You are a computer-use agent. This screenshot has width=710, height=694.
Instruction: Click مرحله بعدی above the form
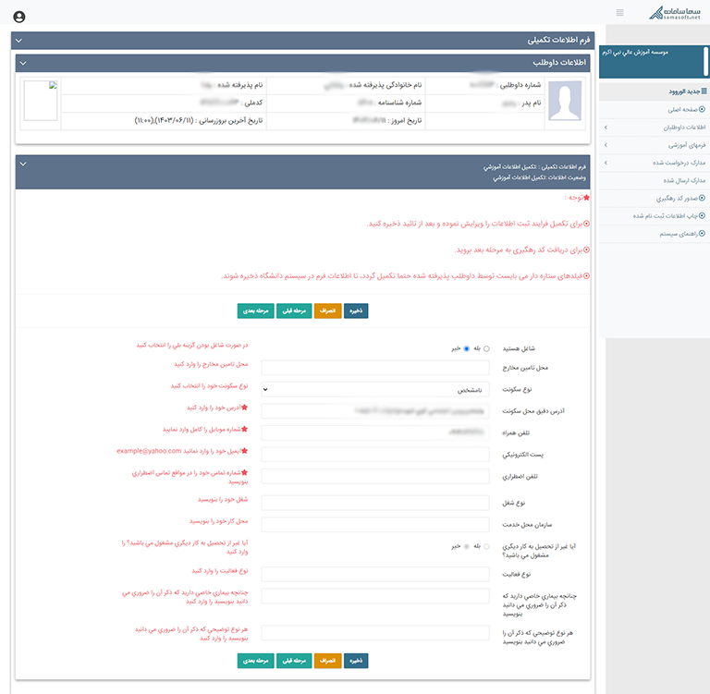[256, 310]
